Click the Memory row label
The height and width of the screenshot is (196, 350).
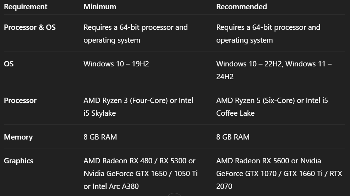coord(18,137)
